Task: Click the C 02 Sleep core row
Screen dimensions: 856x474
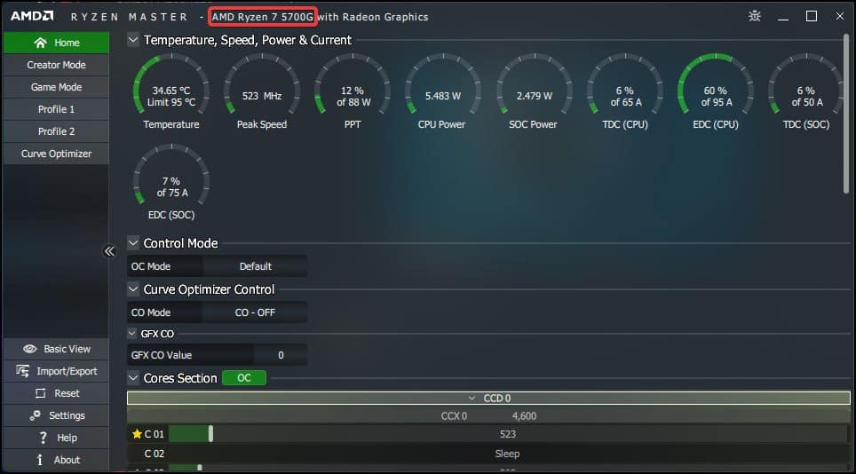Action: pos(488,454)
